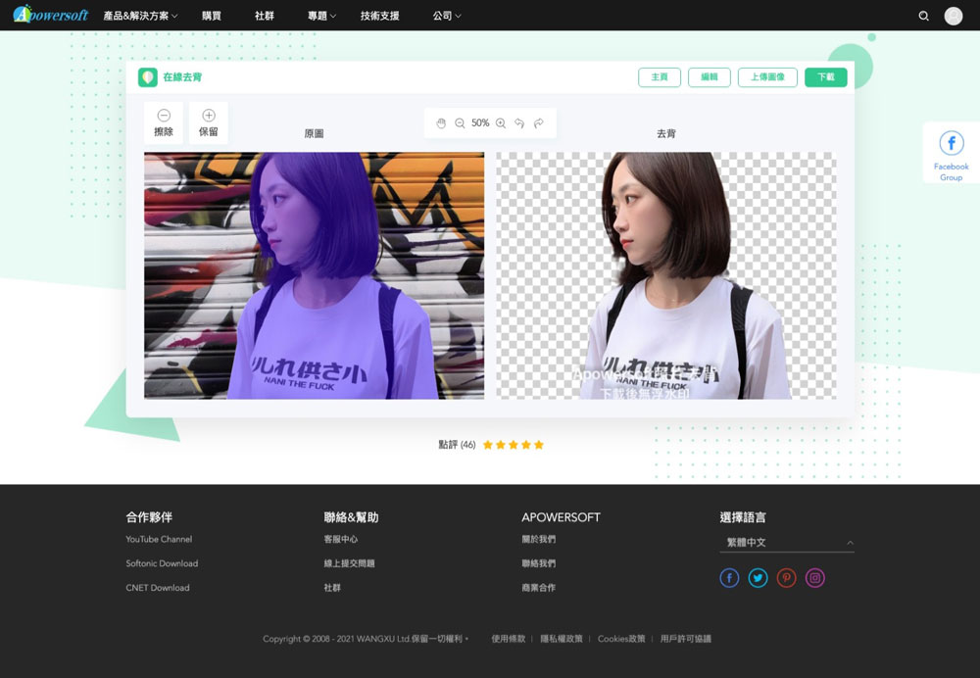The image size is (980, 678).
Task: Zoom in with the plus magnifier
Action: click(x=501, y=123)
